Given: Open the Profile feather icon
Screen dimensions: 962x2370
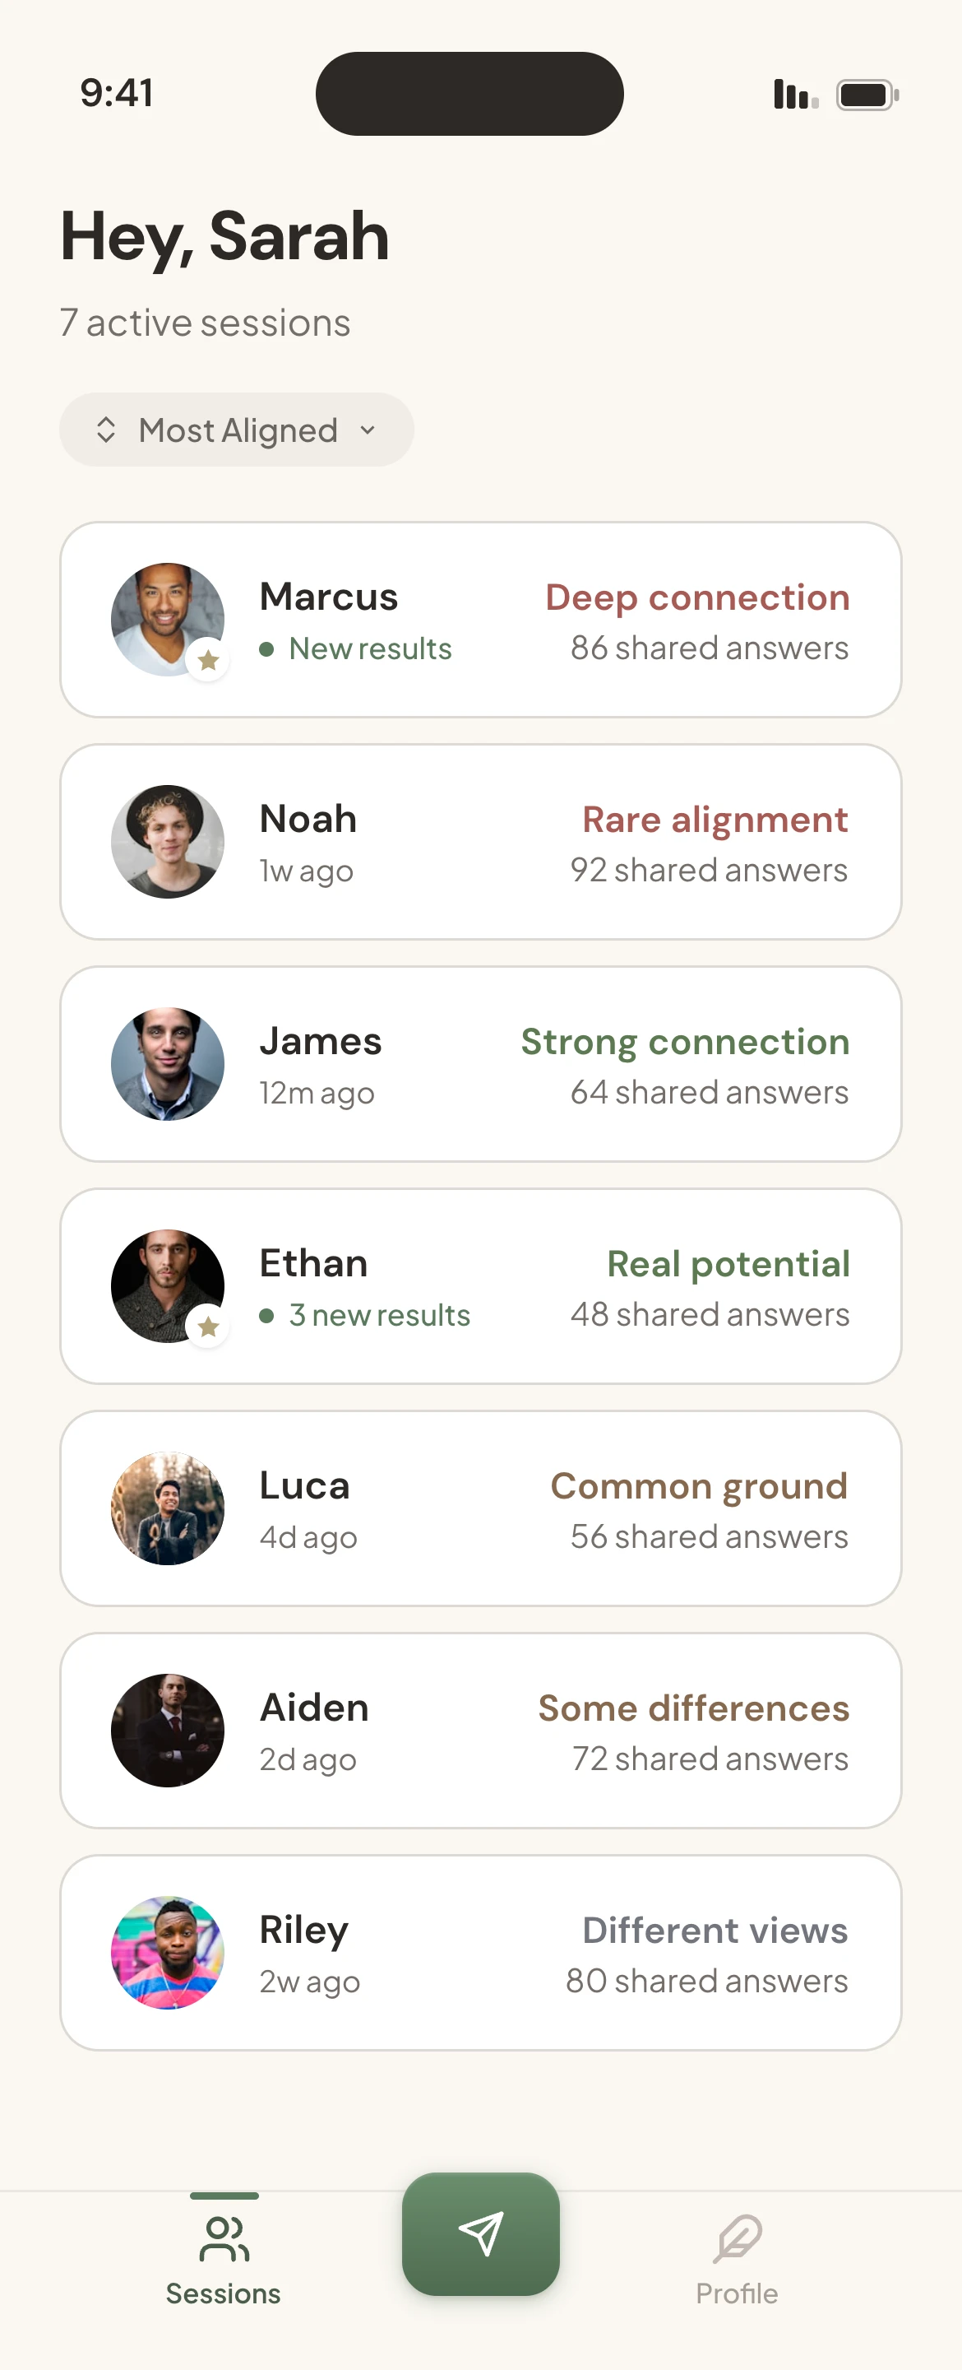Looking at the screenshot, I should pyautogui.click(x=737, y=2238).
